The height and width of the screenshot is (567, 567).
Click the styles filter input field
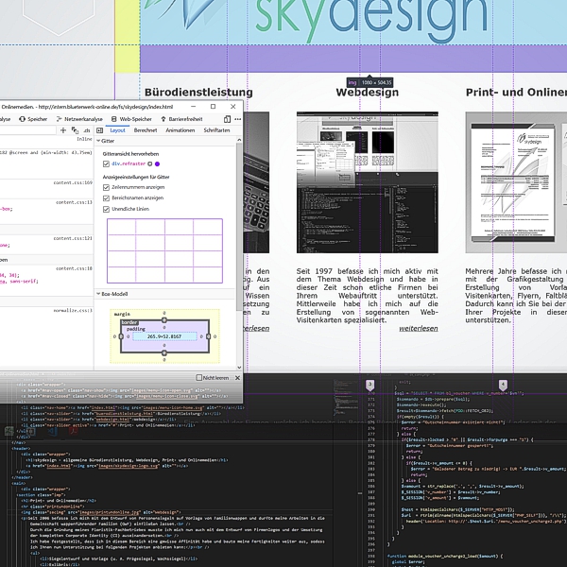27,130
